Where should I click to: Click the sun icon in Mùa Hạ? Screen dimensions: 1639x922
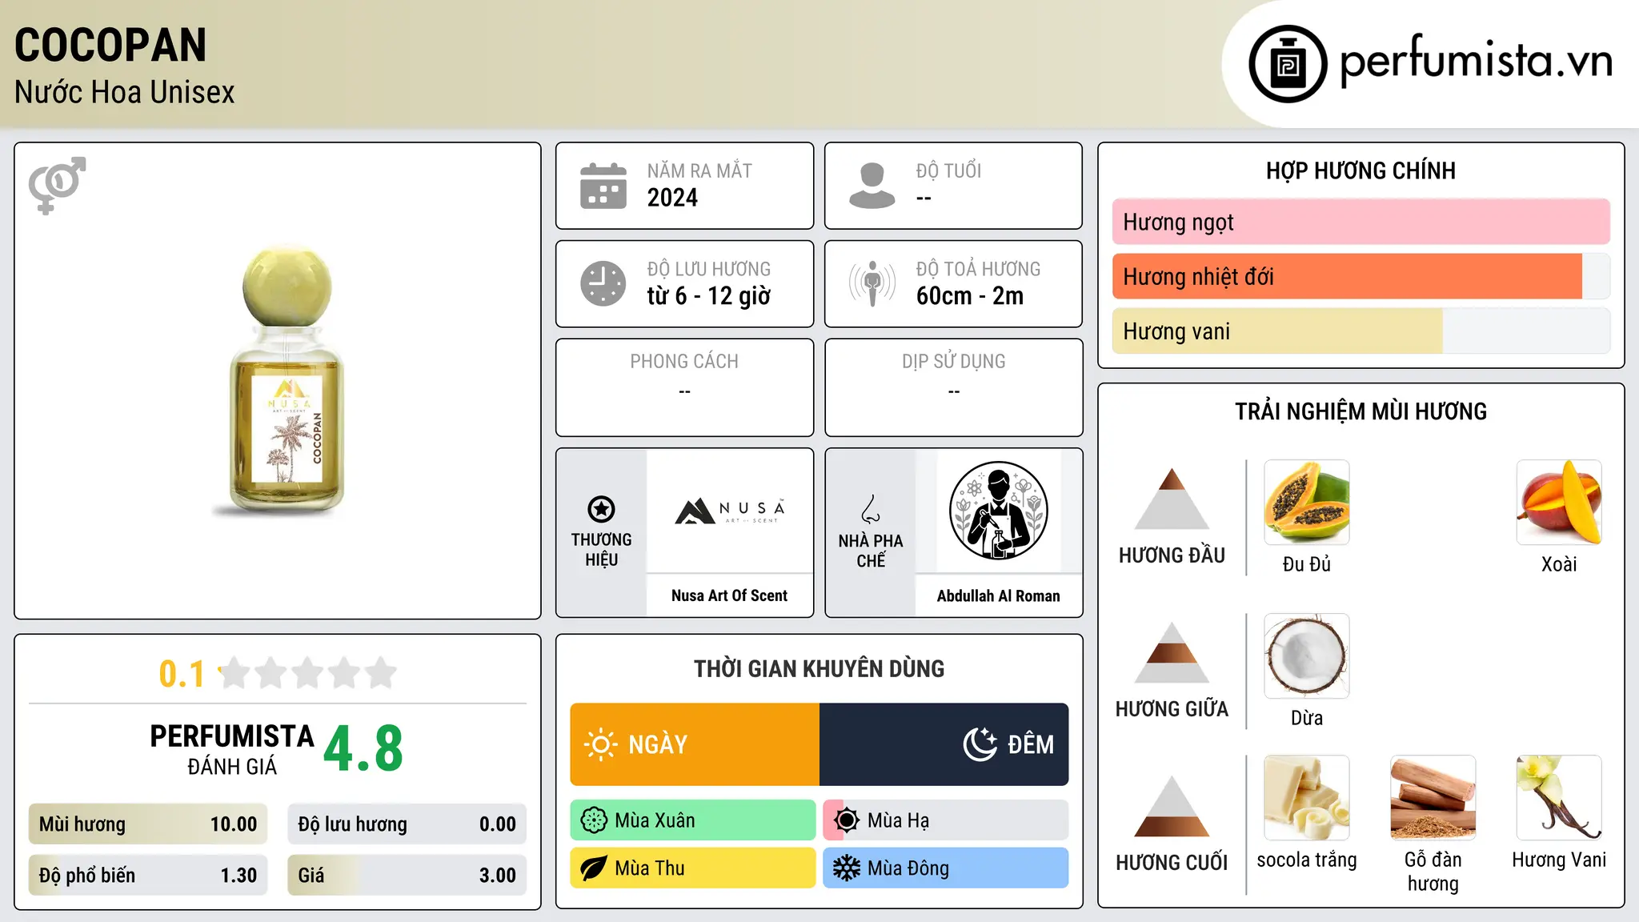[847, 820]
